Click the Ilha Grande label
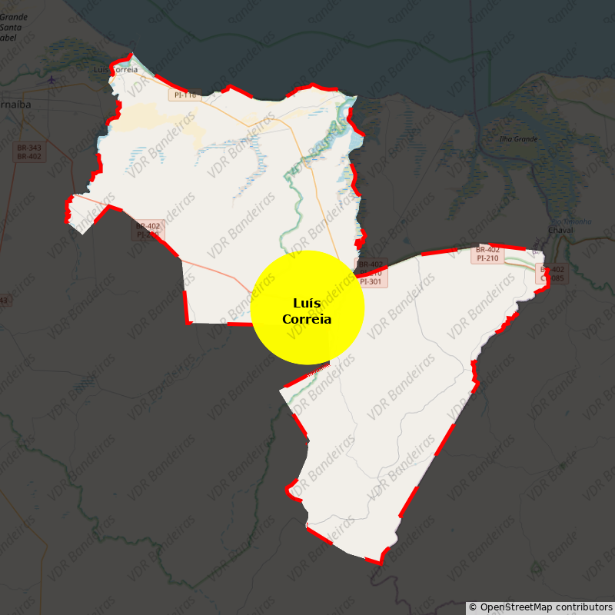Viewport: 615px width, 615px height. (x=518, y=139)
